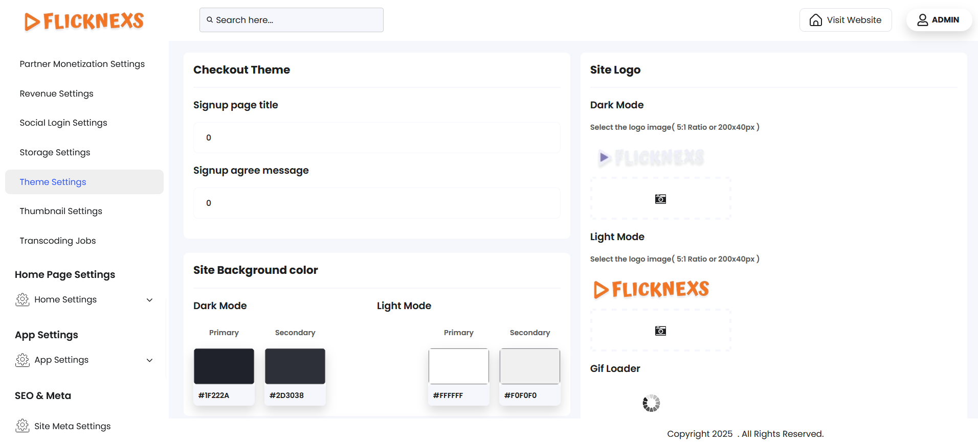Go to Transcoding Jobs page
978x445 pixels.
tap(58, 241)
